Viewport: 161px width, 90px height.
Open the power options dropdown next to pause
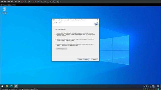point(25,1)
